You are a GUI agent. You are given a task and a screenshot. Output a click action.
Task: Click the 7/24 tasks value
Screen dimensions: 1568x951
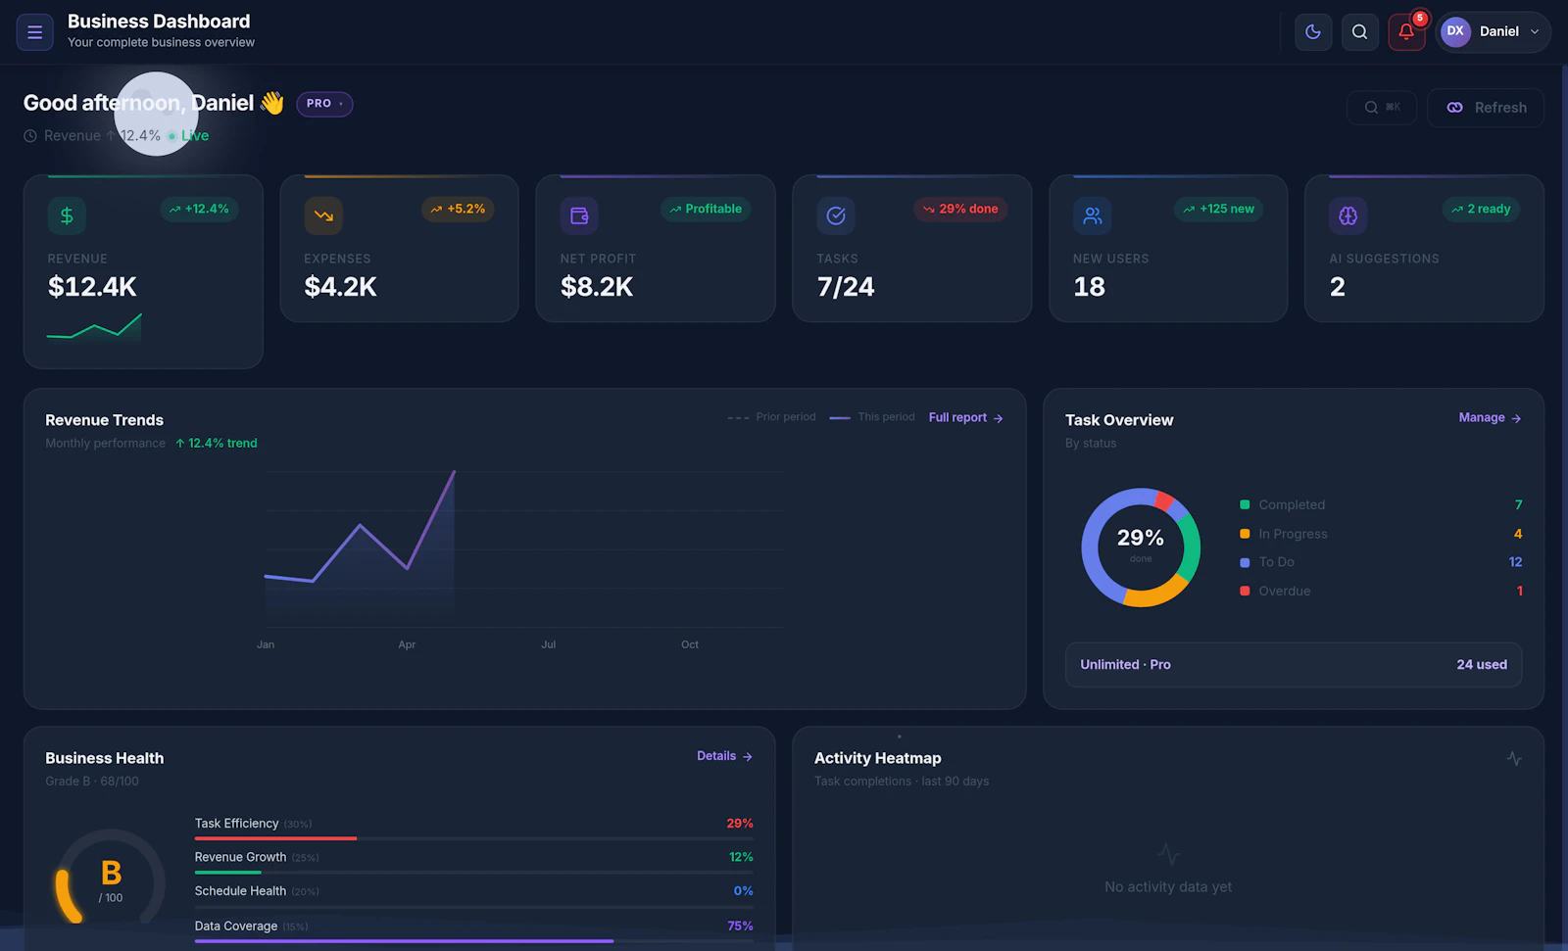pyautogui.click(x=846, y=287)
